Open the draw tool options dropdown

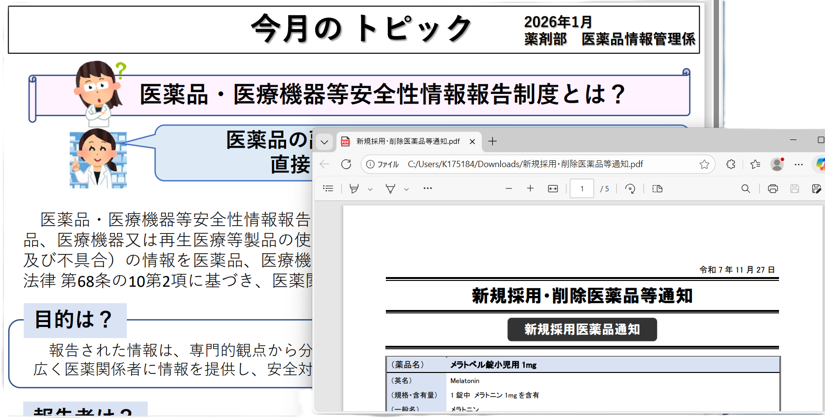(x=407, y=189)
